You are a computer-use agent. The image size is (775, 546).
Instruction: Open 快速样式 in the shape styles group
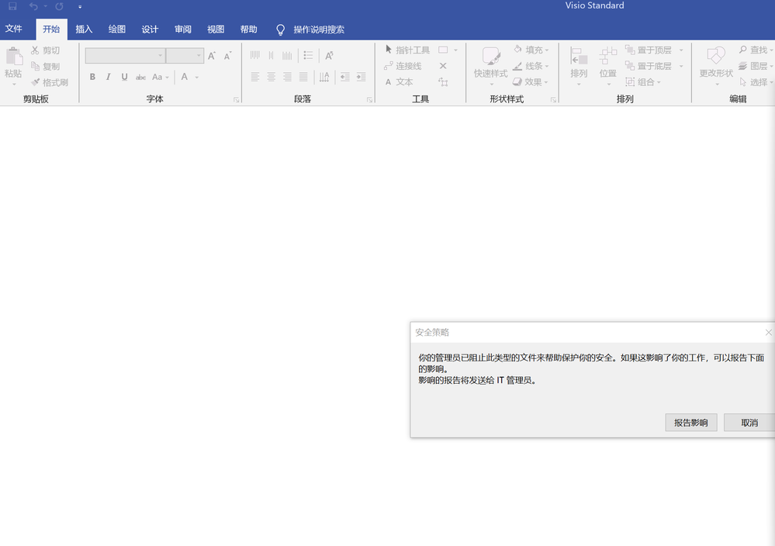(491, 66)
